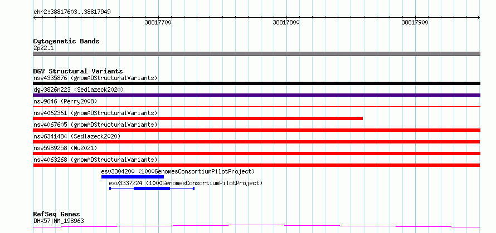Click the black nsv4335876 variant bar

(256, 83)
